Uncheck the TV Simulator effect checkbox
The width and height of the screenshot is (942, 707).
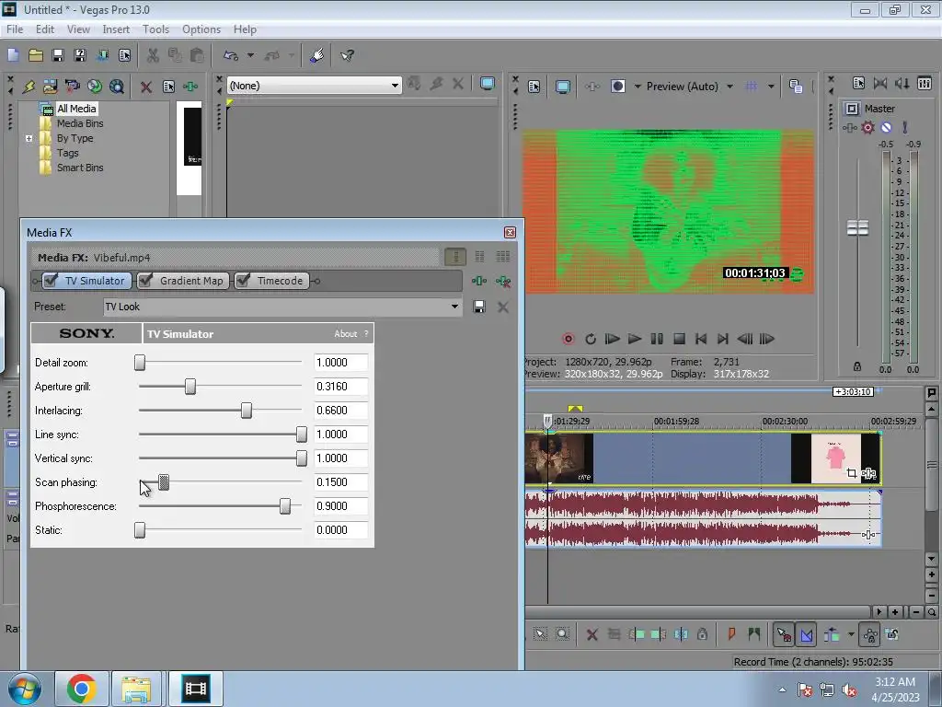click(x=51, y=280)
